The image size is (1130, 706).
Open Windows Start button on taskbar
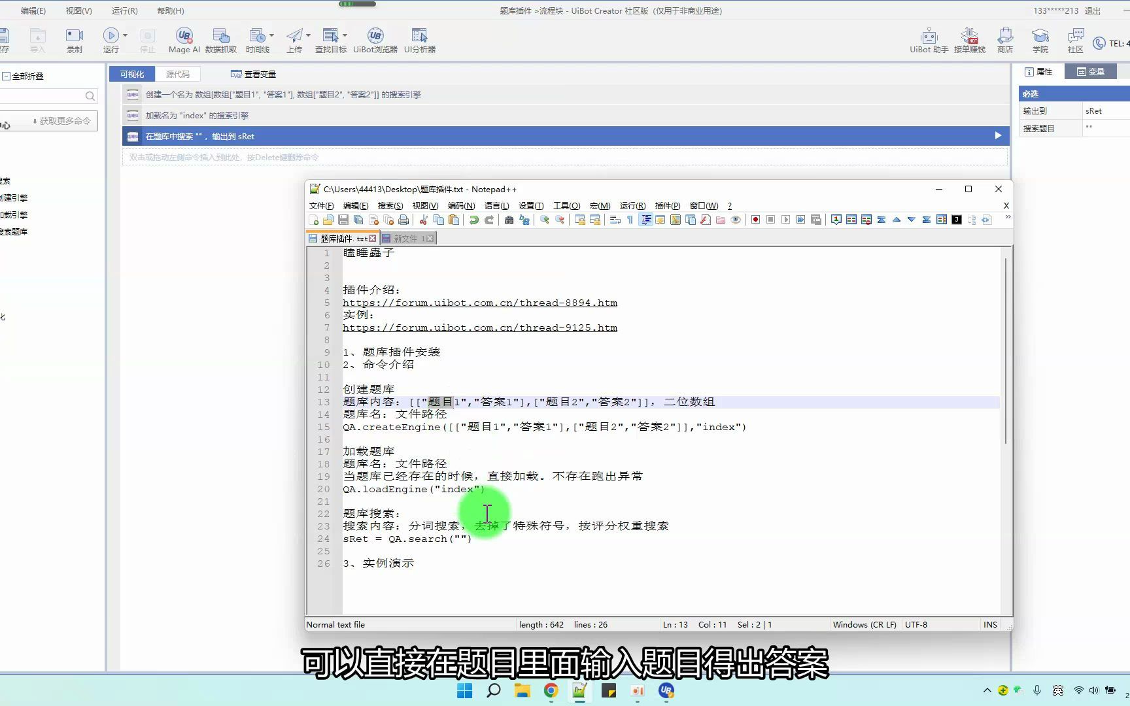465,690
